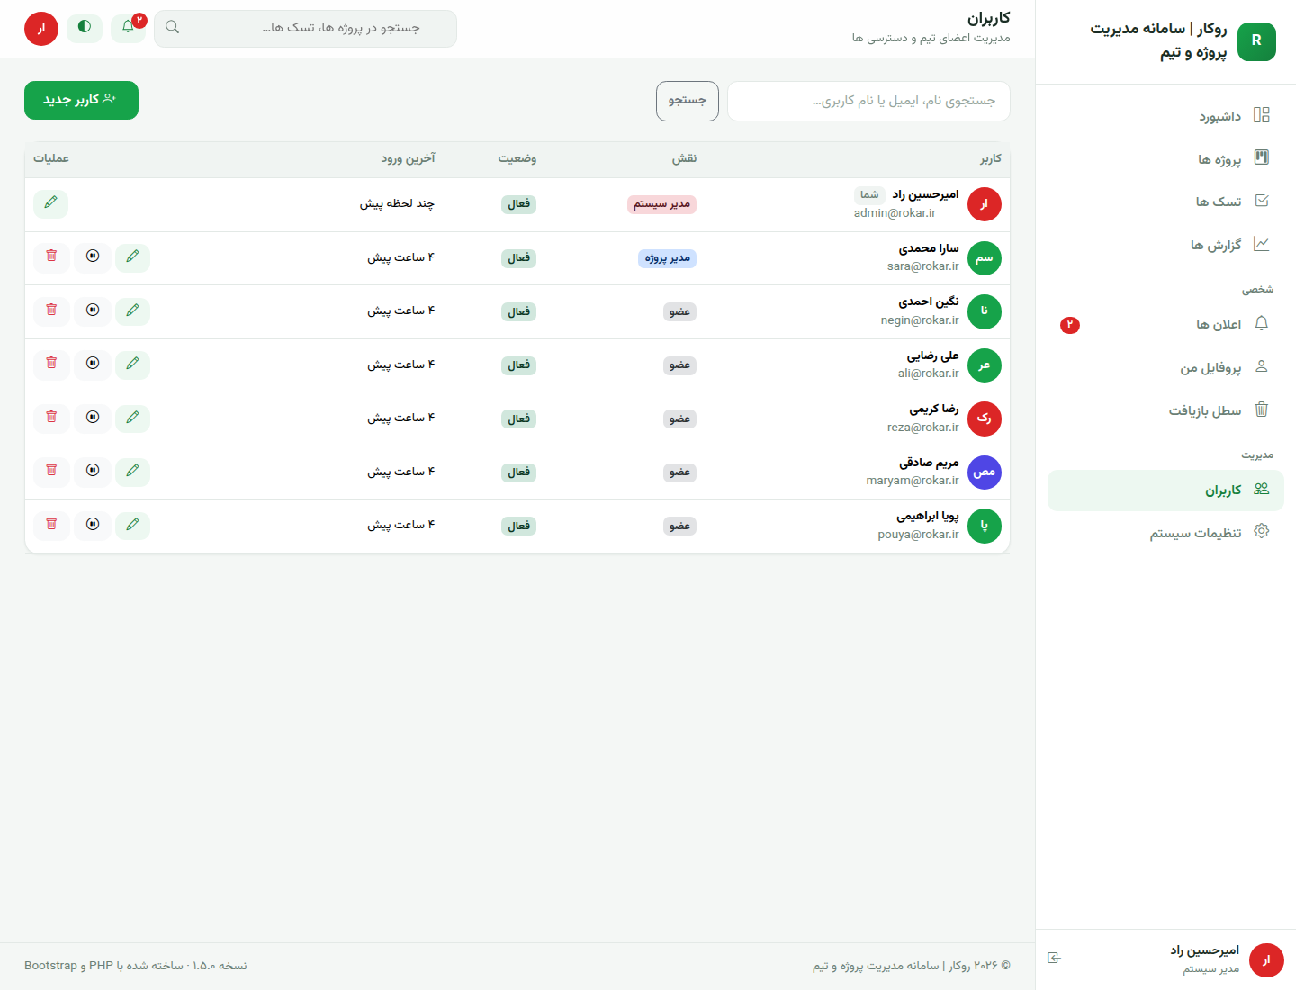
Task: Suspend user رضا کریمی with pause icon
Action: click(x=93, y=418)
